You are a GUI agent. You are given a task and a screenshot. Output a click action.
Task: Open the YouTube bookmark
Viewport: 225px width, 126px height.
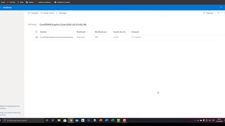tap(11, 2)
